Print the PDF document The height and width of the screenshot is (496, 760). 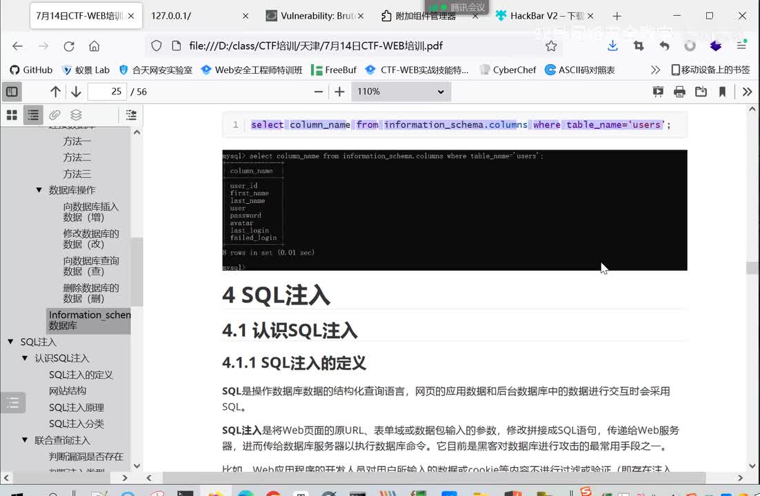679,92
